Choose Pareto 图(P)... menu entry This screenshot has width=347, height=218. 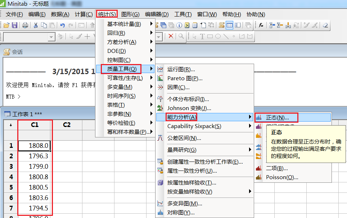pyautogui.click(x=205, y=78)
